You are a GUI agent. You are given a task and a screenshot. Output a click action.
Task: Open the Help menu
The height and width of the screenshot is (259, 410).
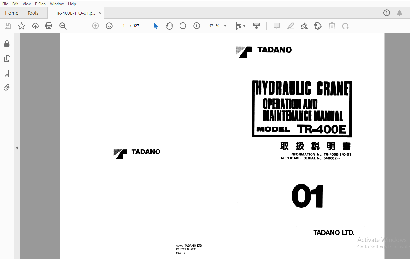click(72, 4)
